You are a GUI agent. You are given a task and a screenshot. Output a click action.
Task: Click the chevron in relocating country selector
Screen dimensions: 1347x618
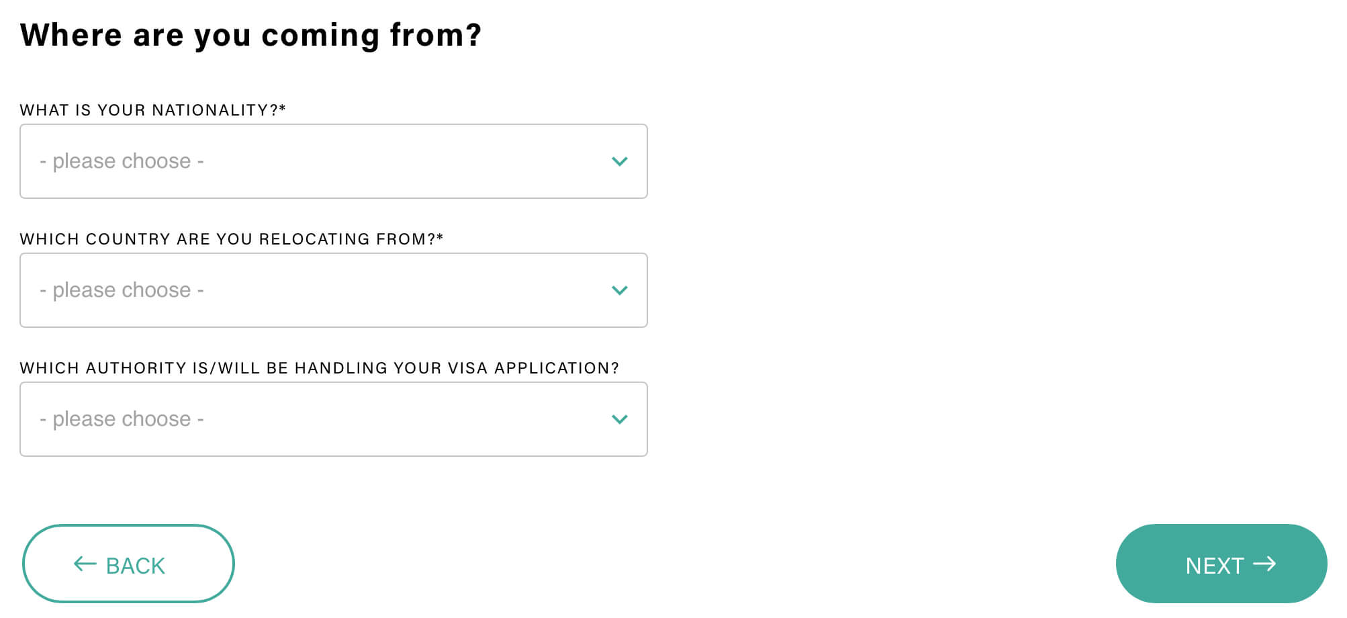(x=619, y=290)
